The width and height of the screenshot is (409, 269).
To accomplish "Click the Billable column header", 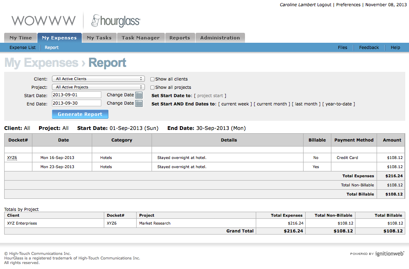I will (x=317, y=140).
